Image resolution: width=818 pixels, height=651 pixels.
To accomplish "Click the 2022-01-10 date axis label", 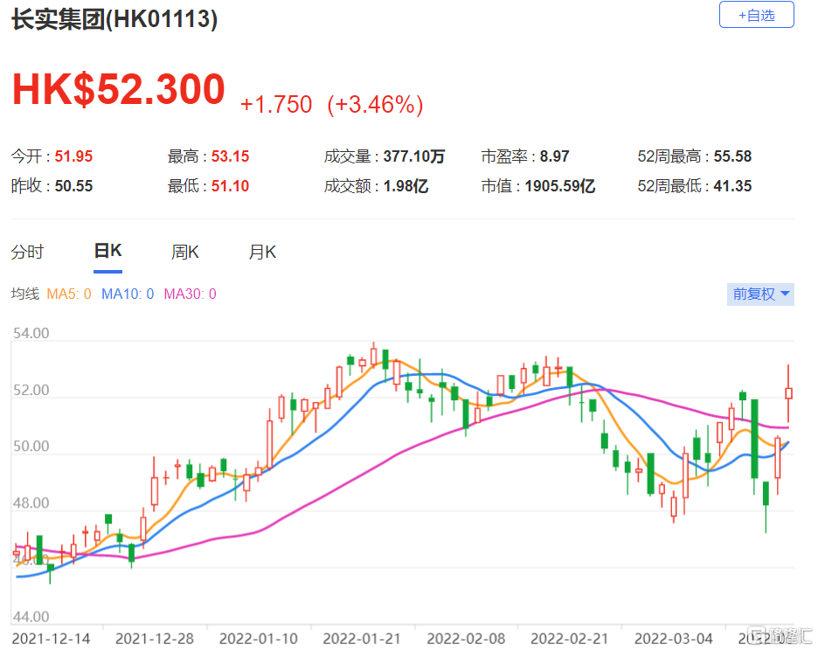I will (x=259, y=639).
